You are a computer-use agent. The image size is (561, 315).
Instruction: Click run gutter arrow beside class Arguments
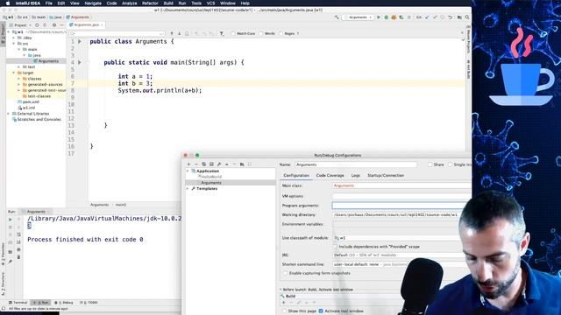(80, 41)
